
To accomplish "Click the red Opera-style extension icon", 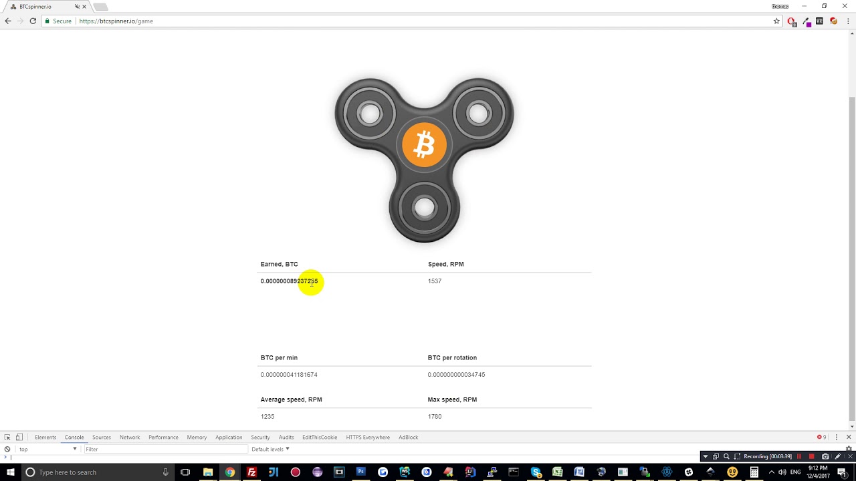I will [792, 21].
